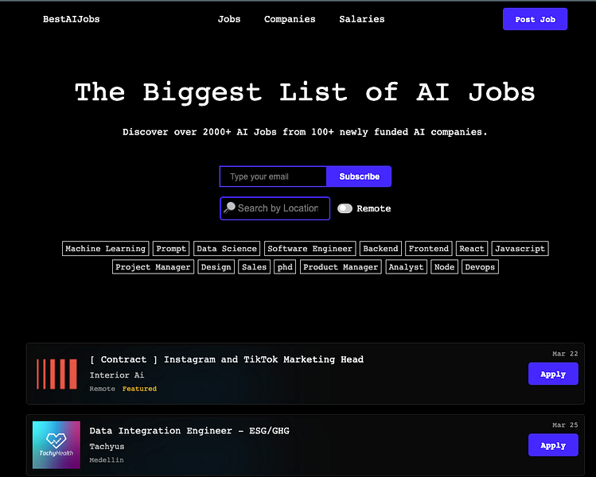Image resolution: width=596 pixels, height=477 pixels.
Task: Click 'The Biggest List of AI Jobs' heading
Action: pyautogui.click(x=305, y=92)
